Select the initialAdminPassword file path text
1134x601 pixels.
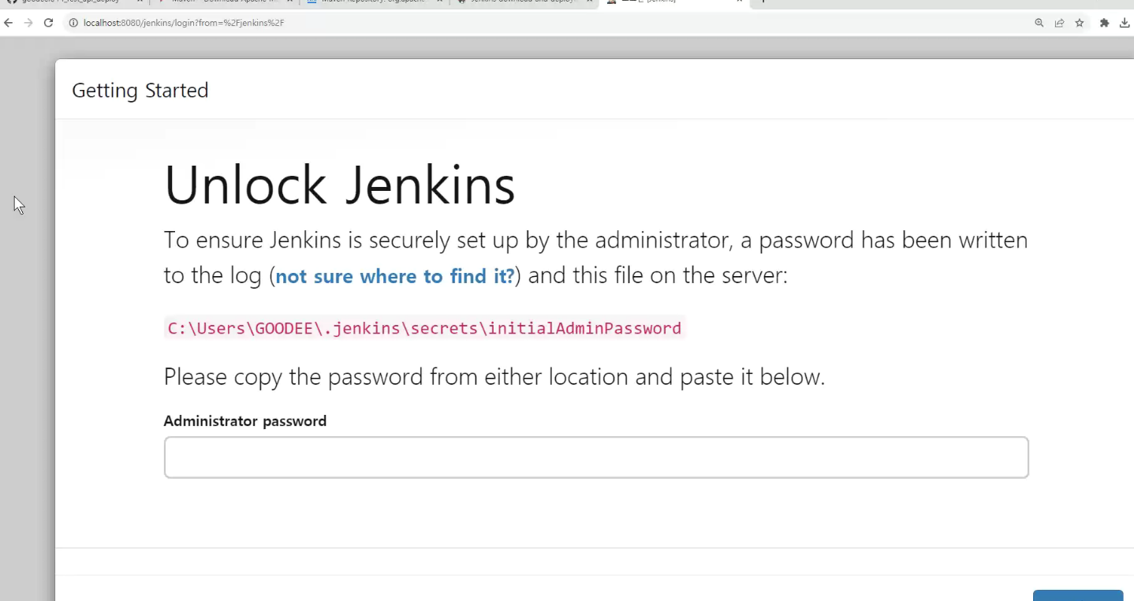pyautogui.click(x=424, y=328)
